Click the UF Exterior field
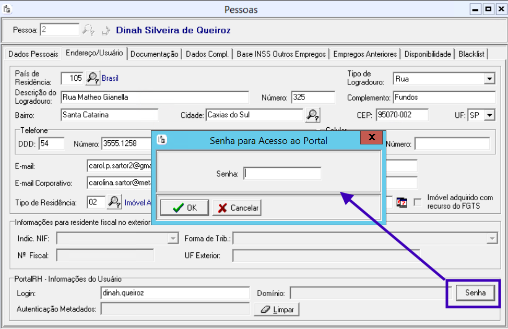 [326, 255]
